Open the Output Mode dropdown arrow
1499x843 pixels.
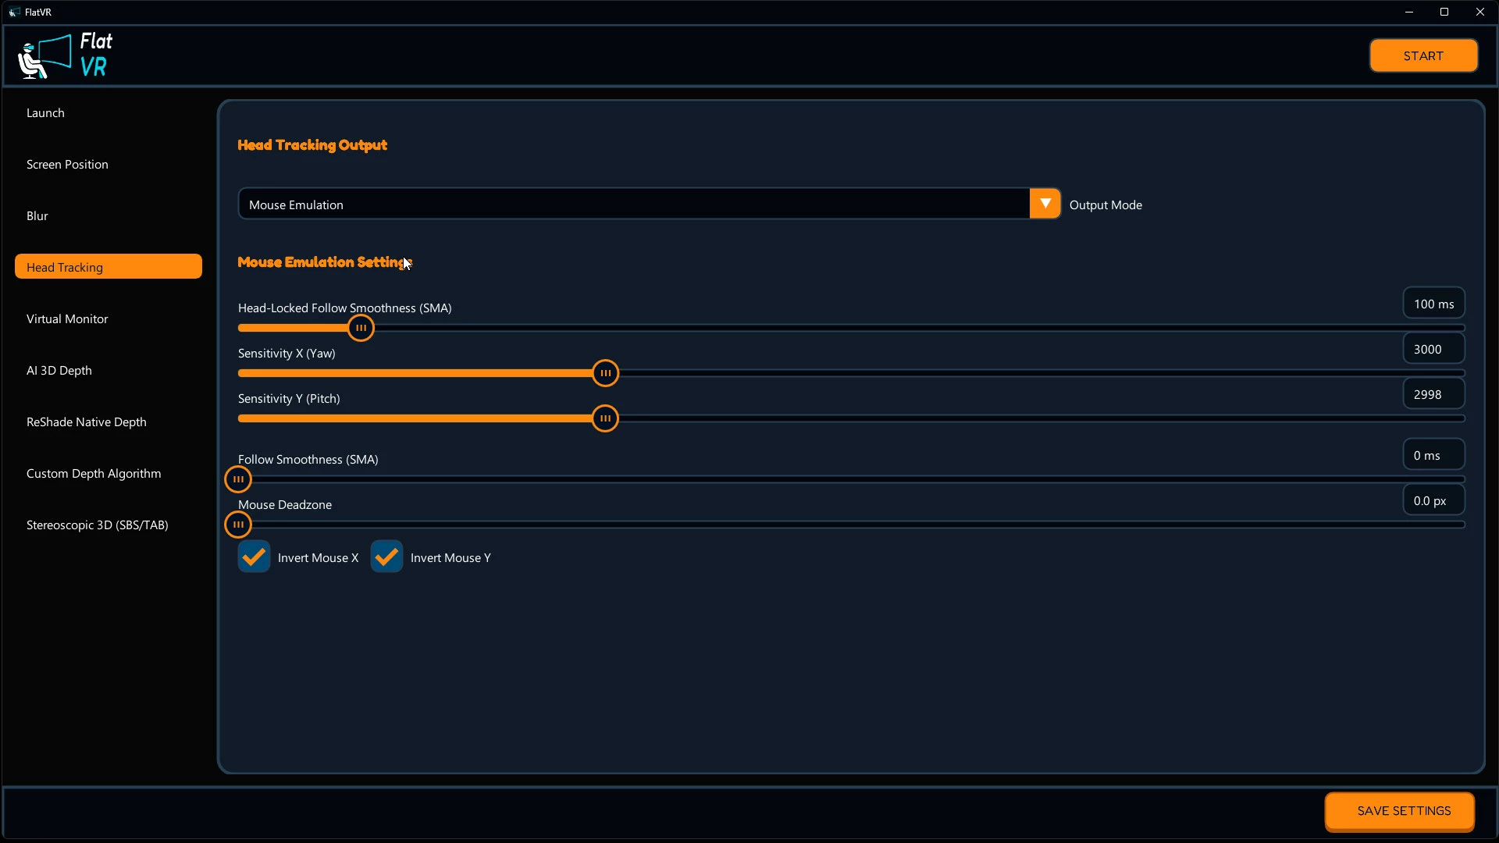1045,204
